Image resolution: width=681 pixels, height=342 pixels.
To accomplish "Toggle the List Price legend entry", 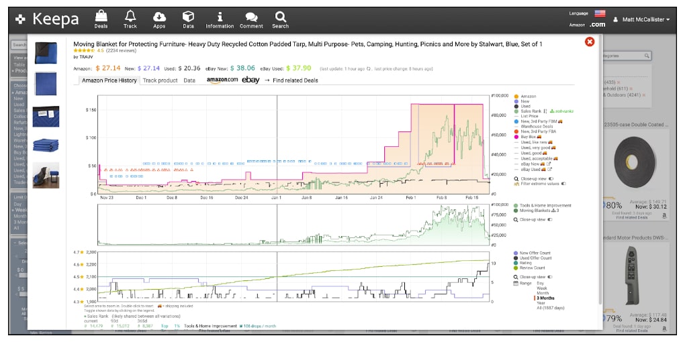I will 526,116.
